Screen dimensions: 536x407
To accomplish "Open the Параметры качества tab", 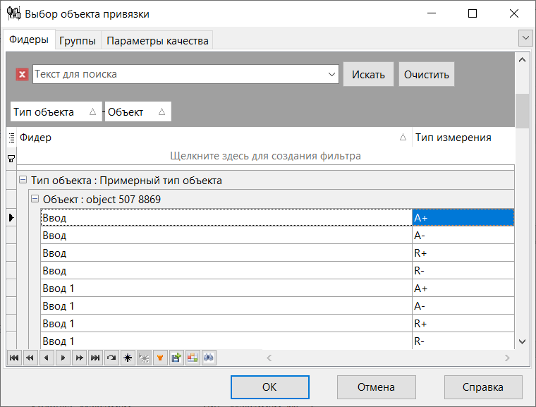I will tap(157, 41).
